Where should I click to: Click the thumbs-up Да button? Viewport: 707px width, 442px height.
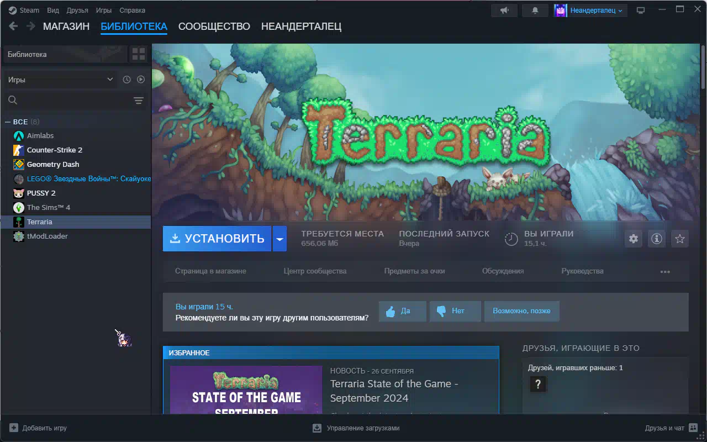pos(402,311)
